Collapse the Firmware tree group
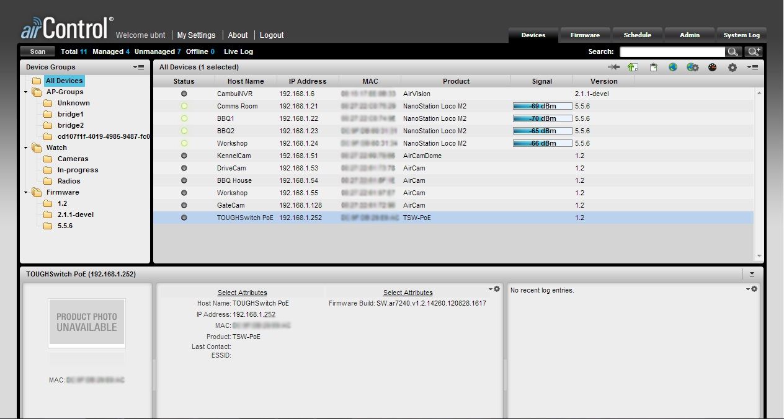The image size is (784, 419). pyautogui.click(x=26, y=193)
